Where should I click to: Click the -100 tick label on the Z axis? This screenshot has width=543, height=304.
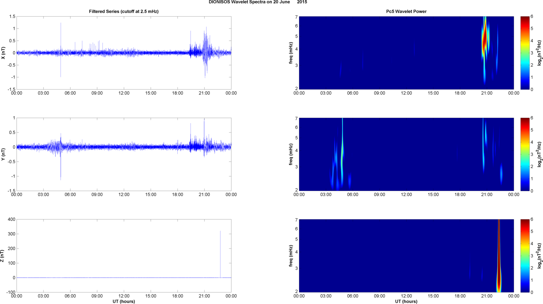tap(11, 292)
